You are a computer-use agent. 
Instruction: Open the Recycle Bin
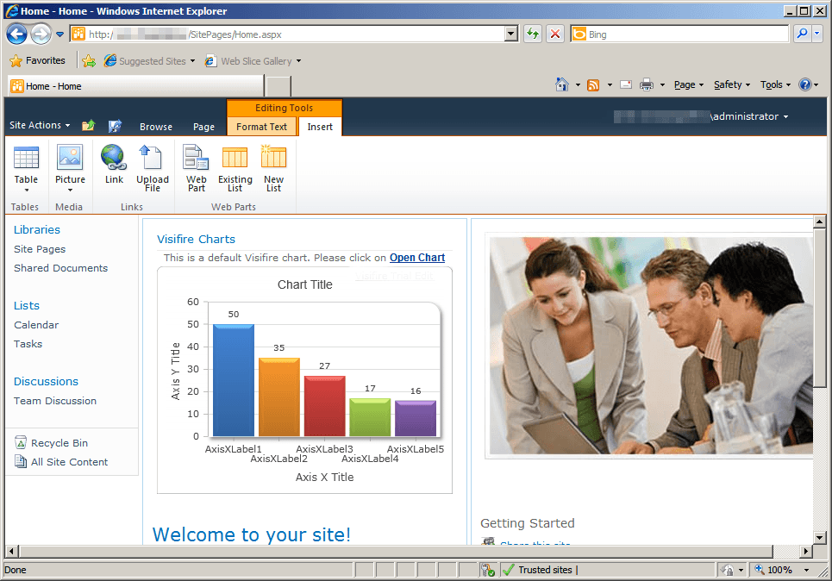[x=59, y=443]
